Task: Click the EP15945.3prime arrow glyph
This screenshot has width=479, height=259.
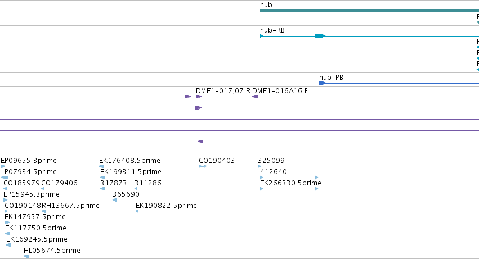Action: [x=5, y=200]
